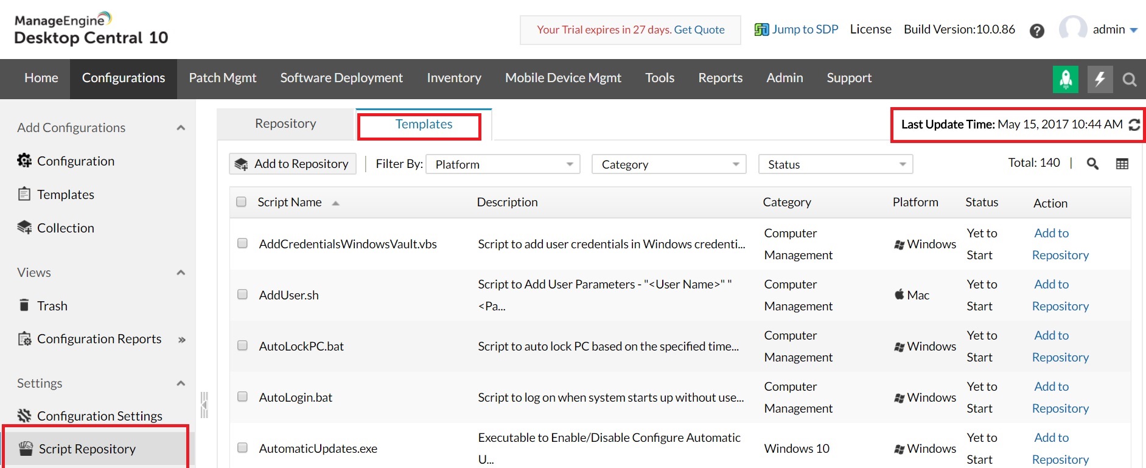
Task: Open Trash in the Views sidebar
Action: coord(52,306)
